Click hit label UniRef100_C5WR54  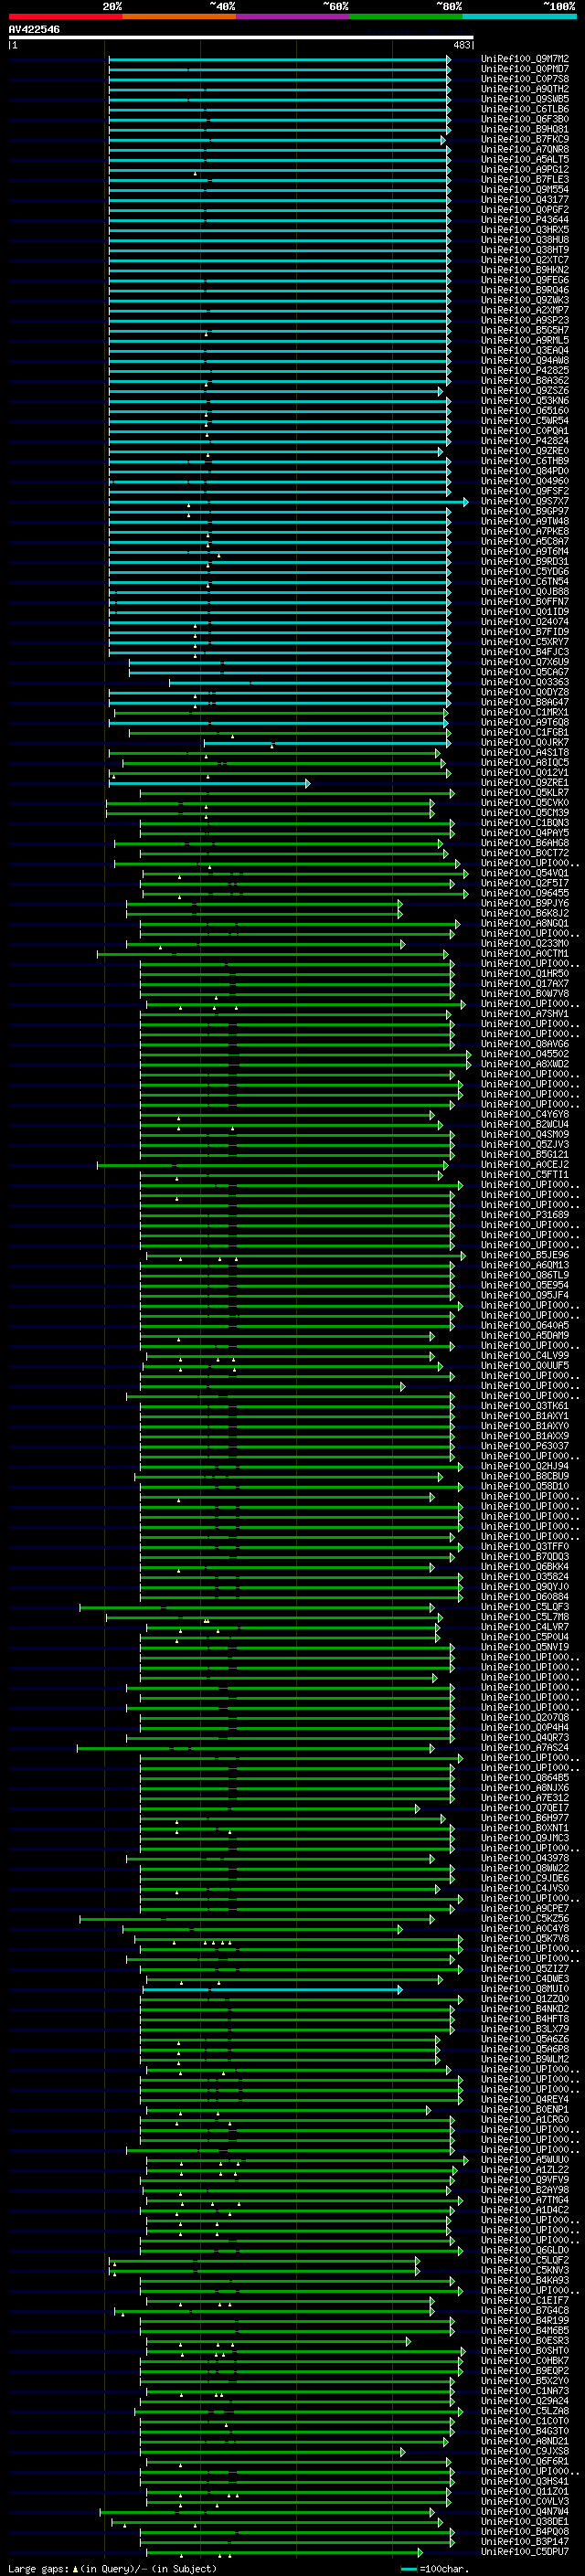(x=525, y=420)
